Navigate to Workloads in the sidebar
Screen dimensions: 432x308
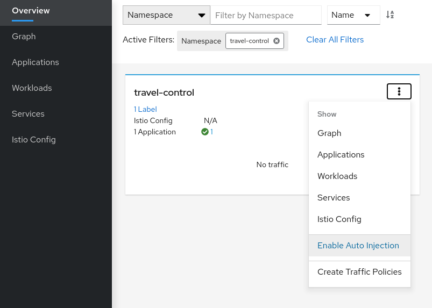[x=32, y=88]
